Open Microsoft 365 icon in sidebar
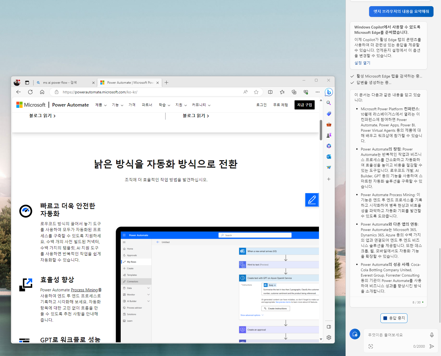 [x=329, y=146]
